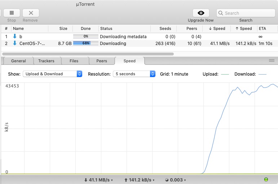Click the 10 (61) peers cell
Viewport: 278px width, 184px height.
click(x=194, y=44)
